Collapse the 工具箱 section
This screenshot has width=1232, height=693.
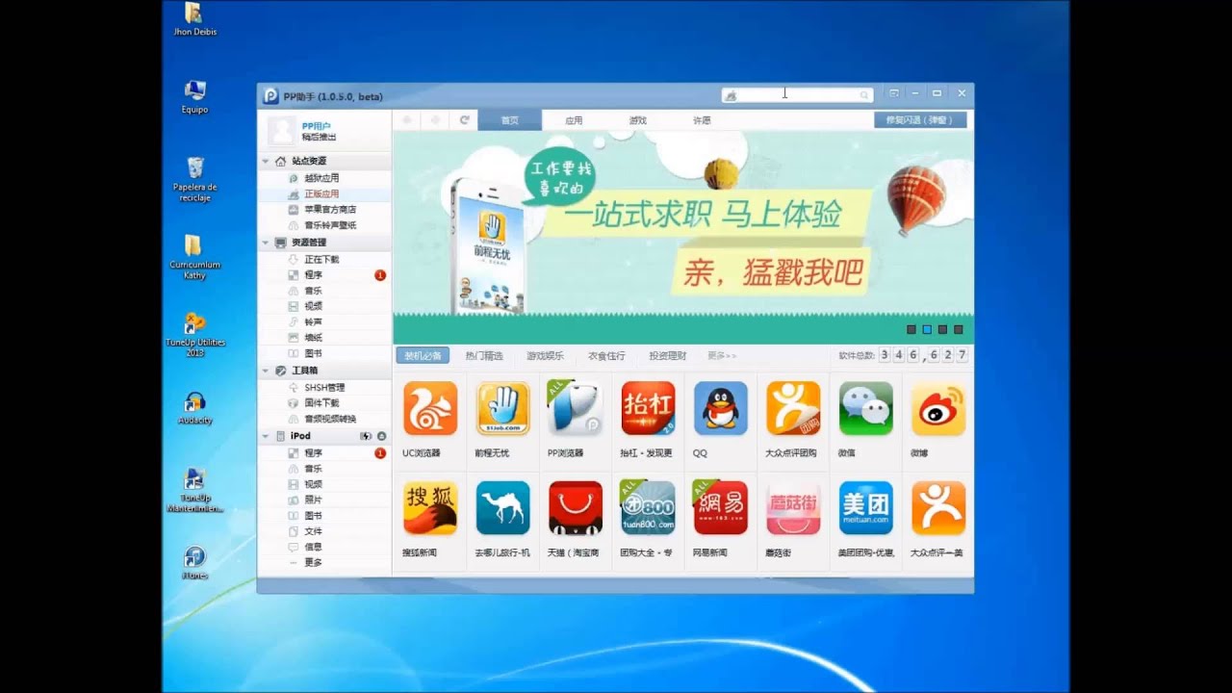pos(266,371)
